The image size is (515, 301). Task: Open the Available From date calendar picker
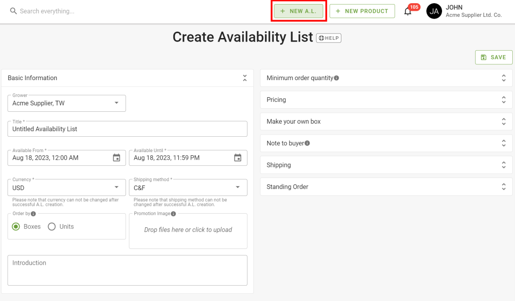click(117, 158)
